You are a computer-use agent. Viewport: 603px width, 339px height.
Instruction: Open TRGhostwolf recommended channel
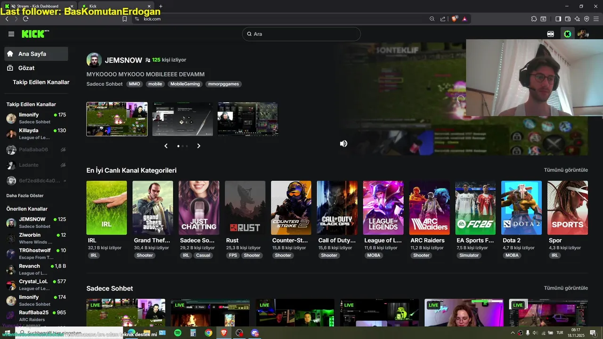[x=36, y=254]
